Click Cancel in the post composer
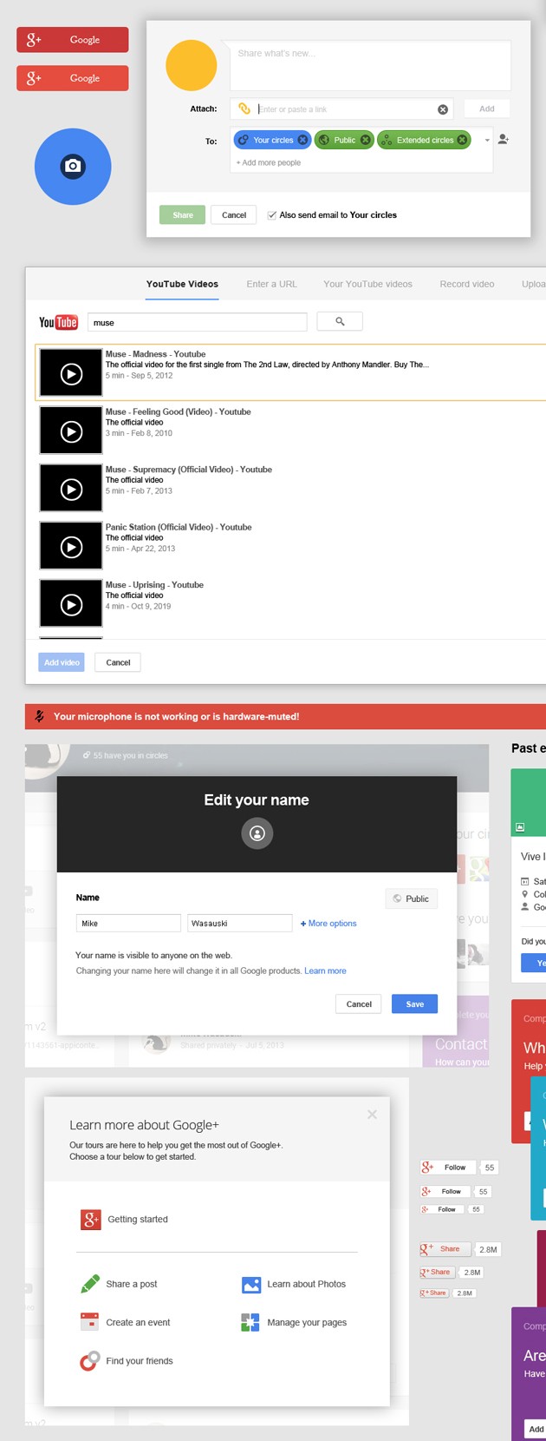 pos(234,215)
